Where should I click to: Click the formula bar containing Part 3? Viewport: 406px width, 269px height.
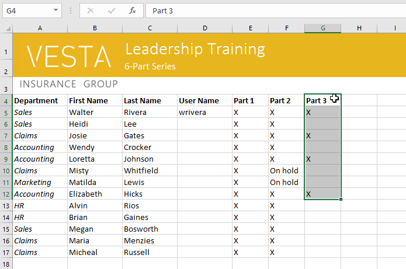point(275,11)
